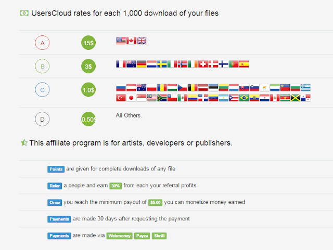The image size is (333, 250).
Task: Click the blue Refer label
Action: 55,186
